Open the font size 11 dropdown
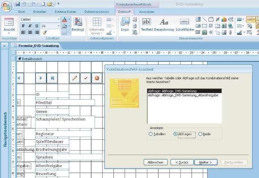This screenshot has width=259, height=178. pyautogui.click(x=58, y=26)
